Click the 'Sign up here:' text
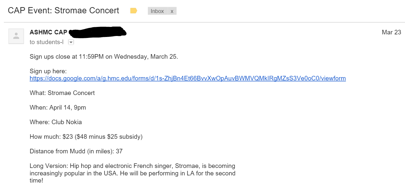The image size is (405, 189). coord(48,71)
